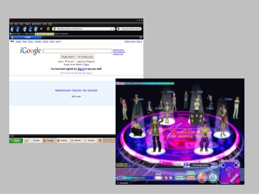Open the Most Visited bookmarks folder

[x=16, y=34]
